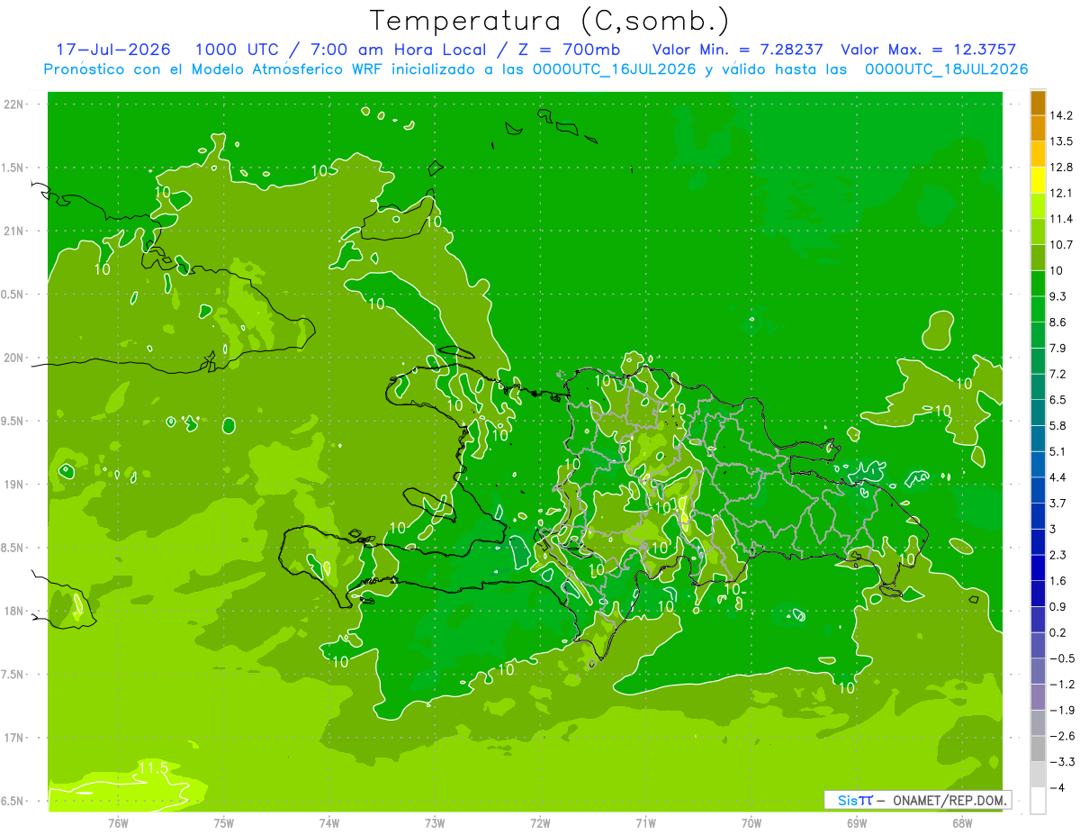The image size is (1080, 835).
Task: Click the white swatch below -4
Action: (1038, 801)
